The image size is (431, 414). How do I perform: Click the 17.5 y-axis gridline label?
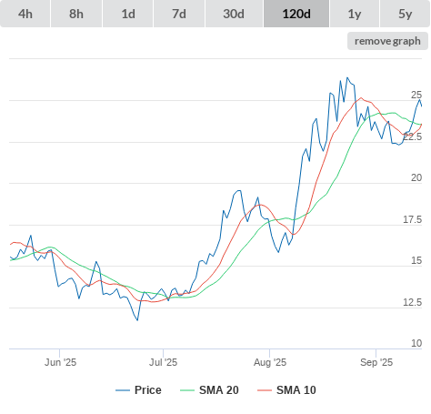pos(412,219)
